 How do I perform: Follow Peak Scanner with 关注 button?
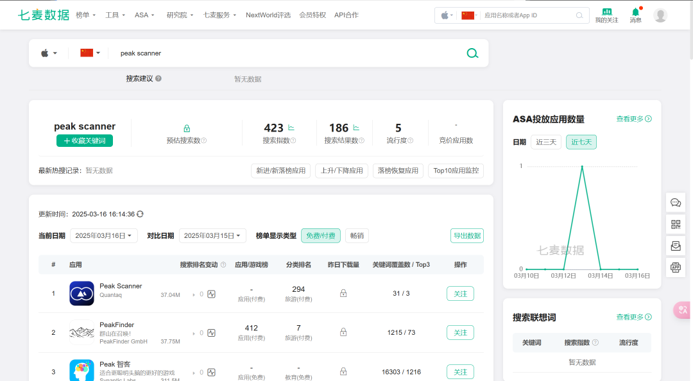(x=460, y=294)
